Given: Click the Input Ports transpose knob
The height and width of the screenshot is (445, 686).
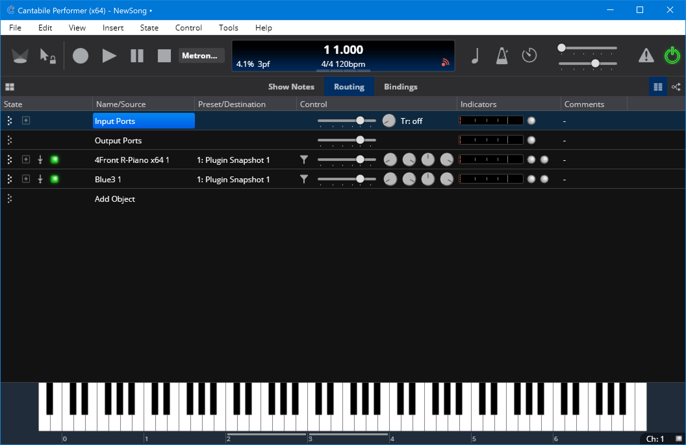Looking at the screenshot, I should coord(389,121).
